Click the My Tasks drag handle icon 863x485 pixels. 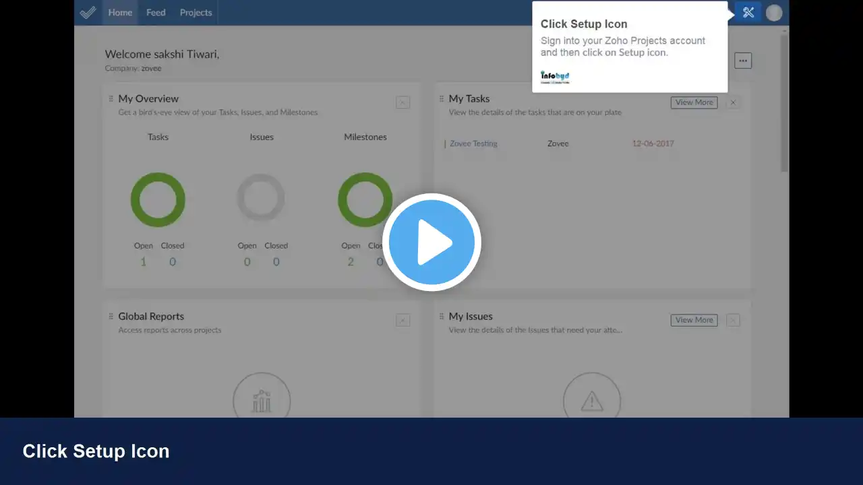[442, 98]
